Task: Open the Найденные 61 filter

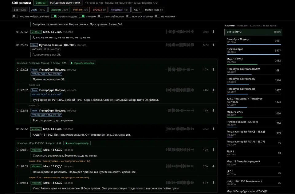Action: [154, 10]
